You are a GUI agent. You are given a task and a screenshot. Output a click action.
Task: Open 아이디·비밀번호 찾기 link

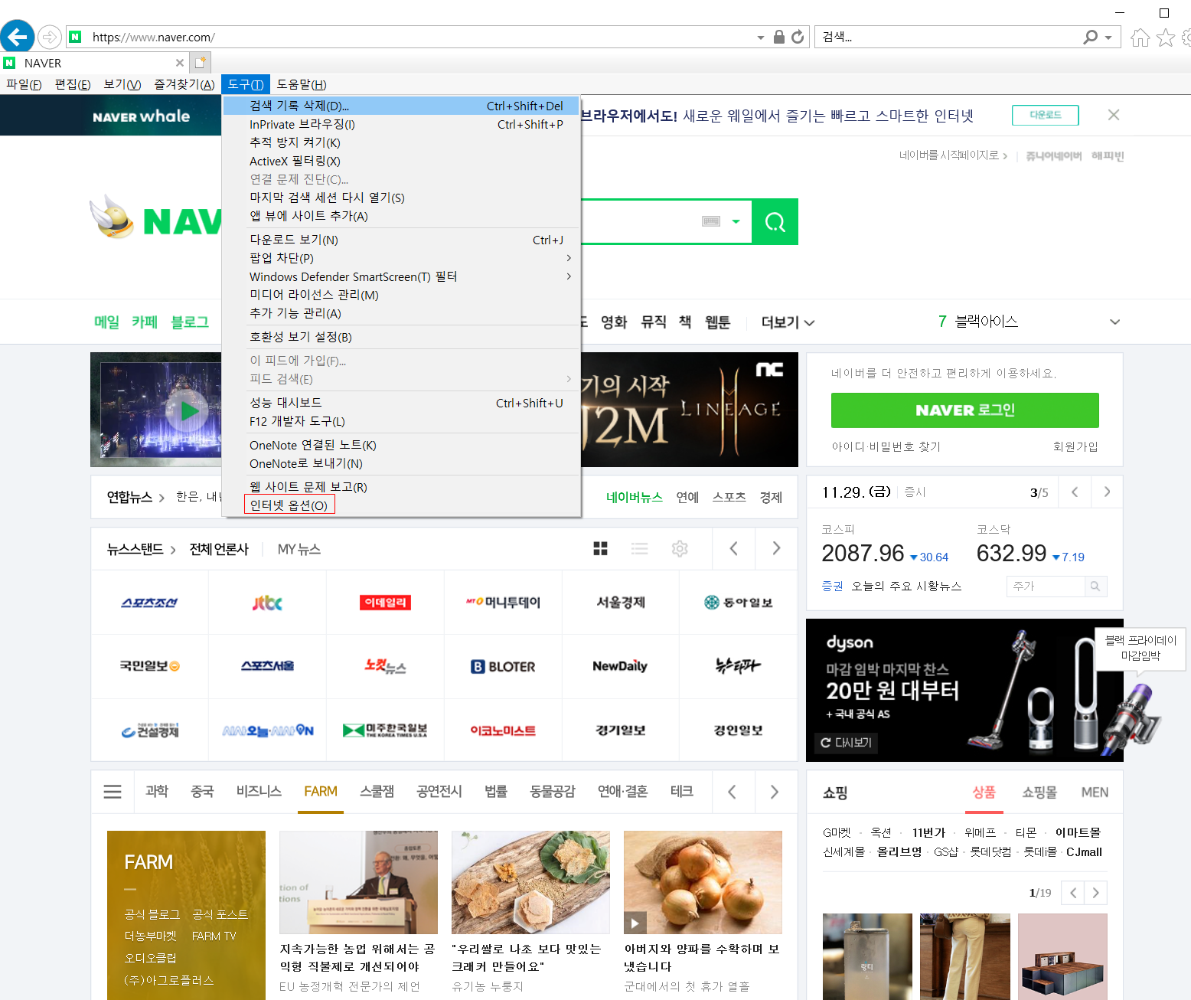[886, 446]
